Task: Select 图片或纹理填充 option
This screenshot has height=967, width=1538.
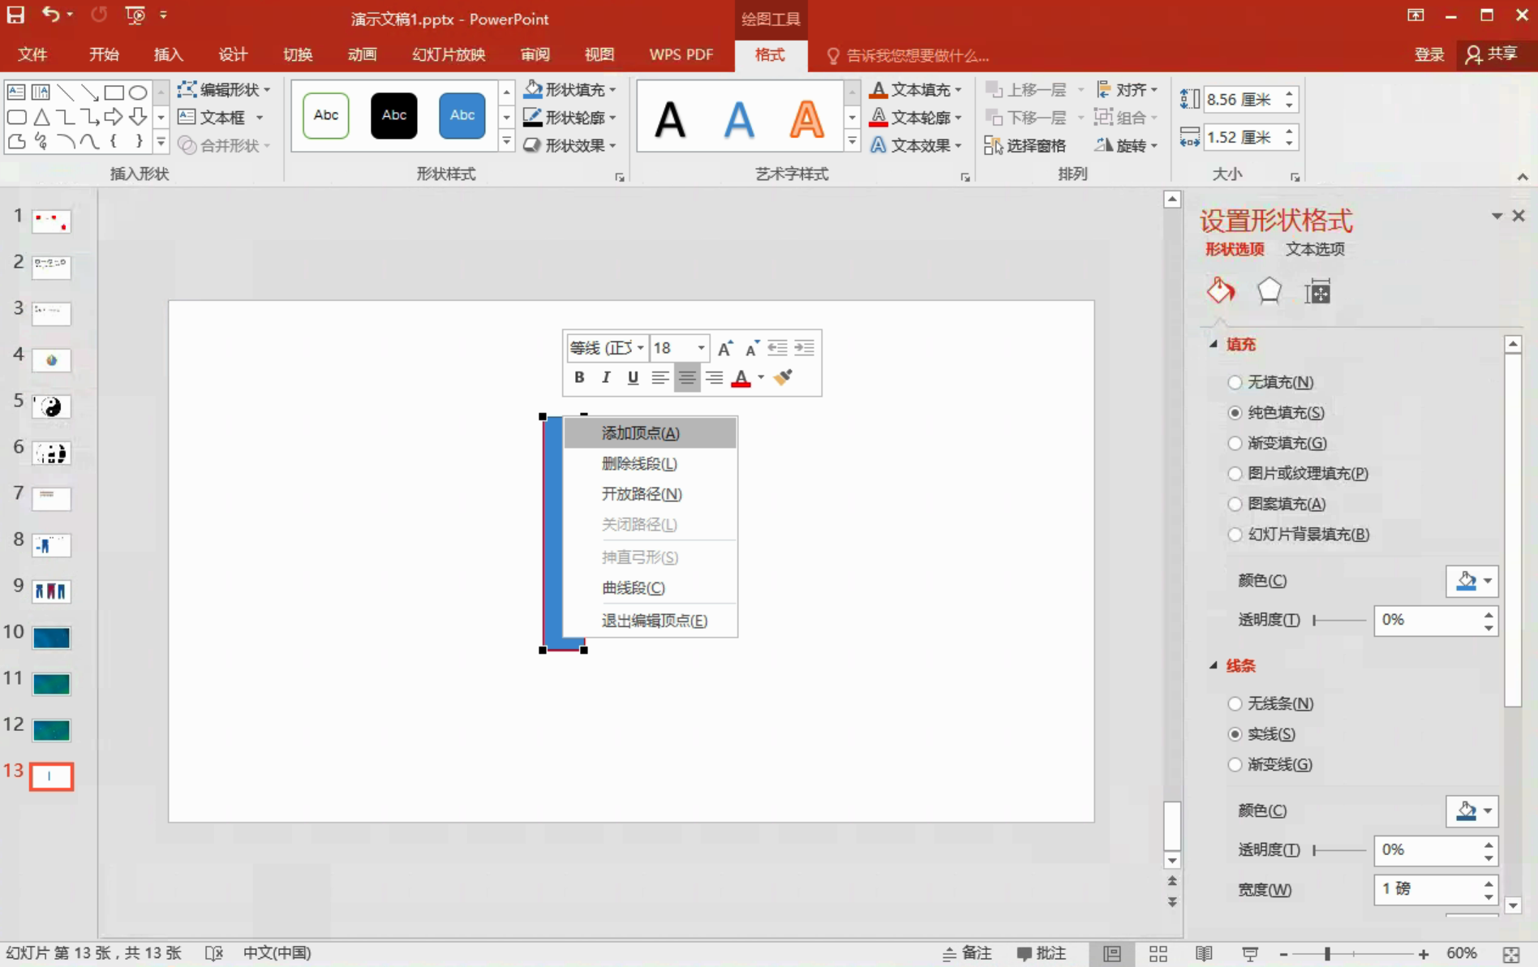Action: (x=1298, y=474)
